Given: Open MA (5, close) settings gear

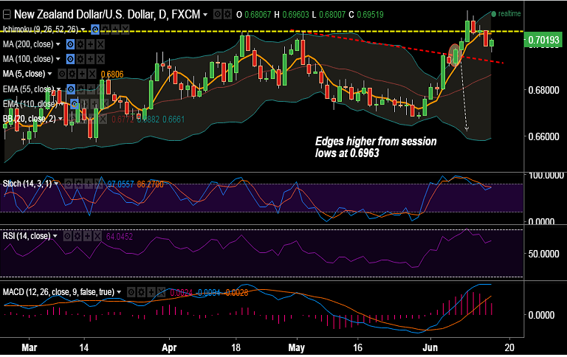Looking at the screenshot, I should [x=72, y=74].
